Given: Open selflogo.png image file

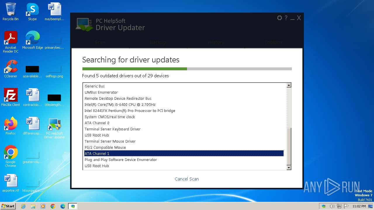Looking at the screenshot, I should click(54, 71).
